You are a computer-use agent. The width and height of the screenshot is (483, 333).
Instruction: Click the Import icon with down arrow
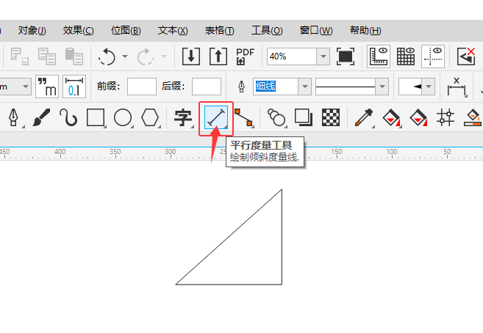click(191, 56)
